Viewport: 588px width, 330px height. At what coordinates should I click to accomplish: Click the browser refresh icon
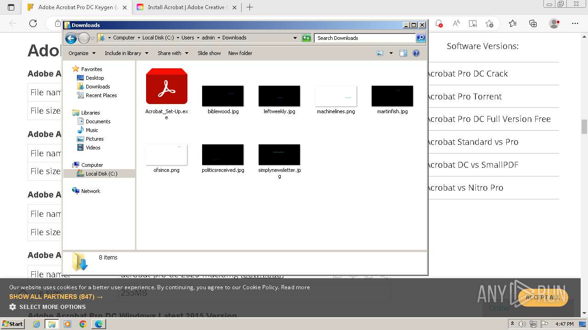click(33, 23)
